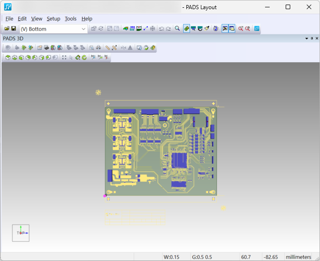Viewport: 320px width, 261px height.
Task: Open the Drafting toolbar icon
Action: tap(125, 28)
